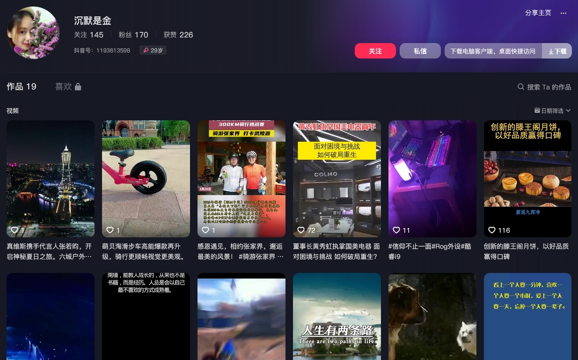This screenshot has height=360, width=578.
Task: Click the heart icon showing 11 likes
Action: 396,230
